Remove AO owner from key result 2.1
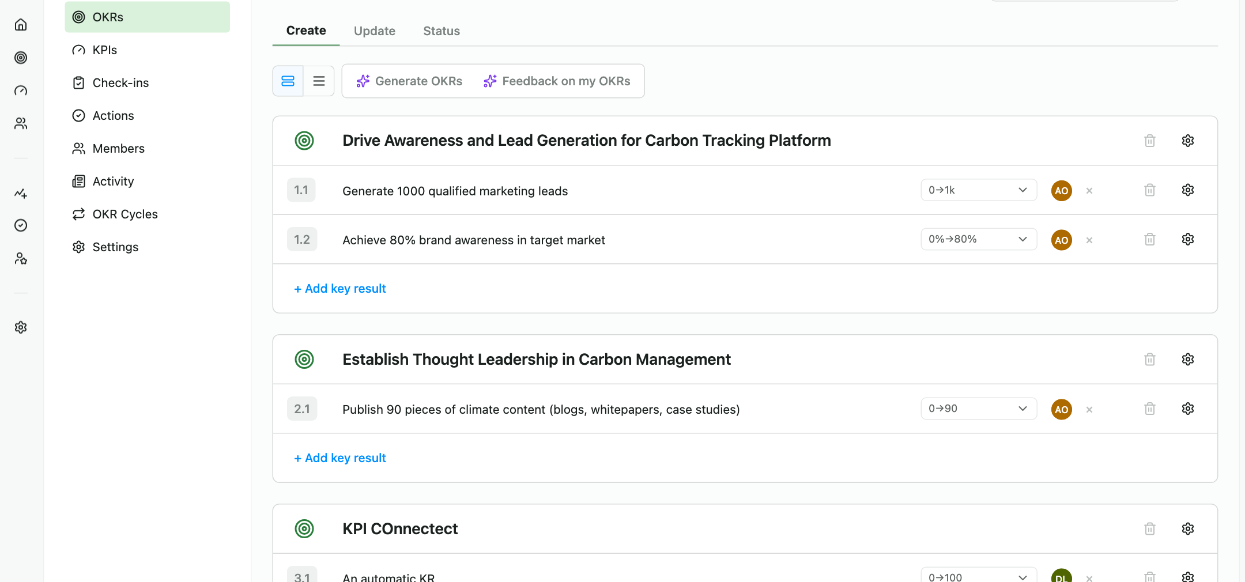Screen dimensions: 1245x582 (x=1089, y=410)
